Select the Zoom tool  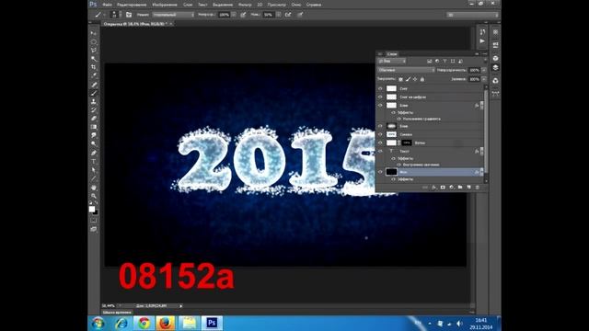pos(94,196)
